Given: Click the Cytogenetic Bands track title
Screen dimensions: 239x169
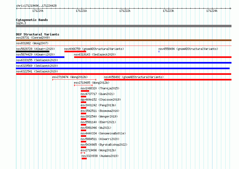Looking at the screenshot, I should click(x=32, y=20).
